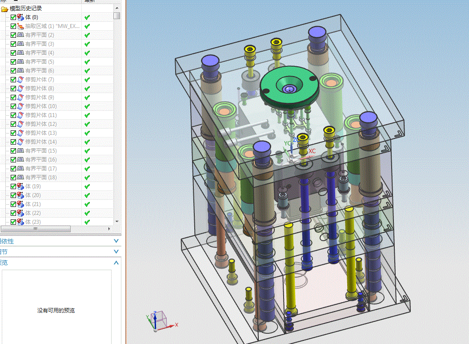469x344 pixels.
Task: Expand the 节 (details) panel chevron
Action: (116, 252)
